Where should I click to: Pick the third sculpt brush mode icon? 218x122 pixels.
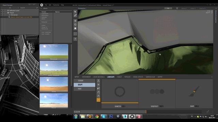click(x=98, y=88)
